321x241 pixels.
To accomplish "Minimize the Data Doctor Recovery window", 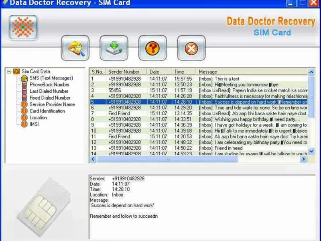I will click(x=291, y=3).
